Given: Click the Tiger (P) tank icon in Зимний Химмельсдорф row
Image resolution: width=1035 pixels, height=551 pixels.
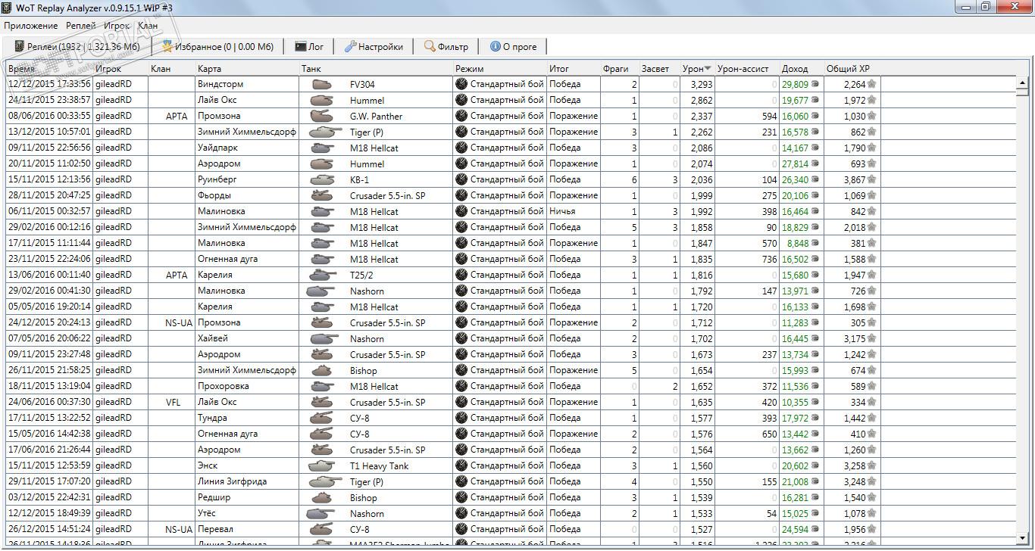Looking at the screenshot, I should pos(325,132).
